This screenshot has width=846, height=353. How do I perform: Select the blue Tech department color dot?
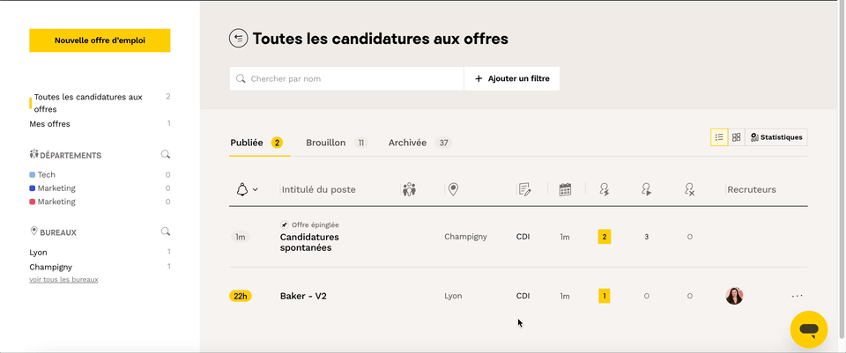(33, 175)
